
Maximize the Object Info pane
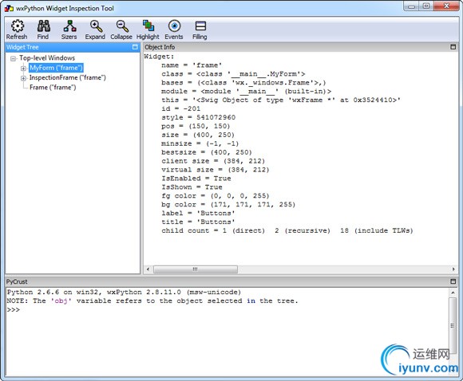pos(453,47)
